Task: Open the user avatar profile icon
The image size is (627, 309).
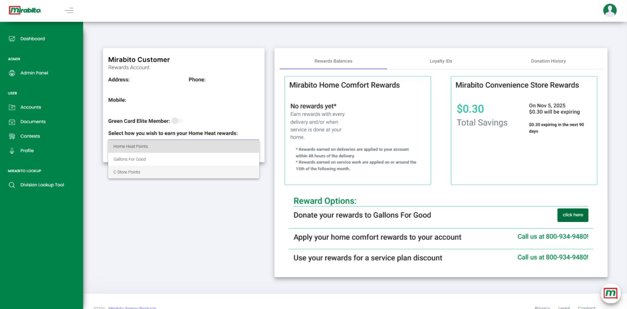Action: pos(610,10)
